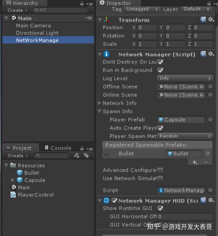Select the PlayerControl script asset
The width and height of the screenshot is (218, 236).
click(x=32, y=195)
